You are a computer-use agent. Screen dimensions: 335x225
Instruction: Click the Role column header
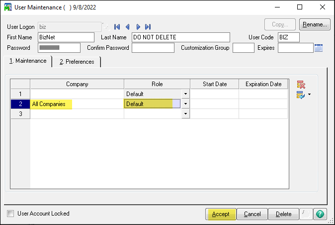[x=157, y=84]
